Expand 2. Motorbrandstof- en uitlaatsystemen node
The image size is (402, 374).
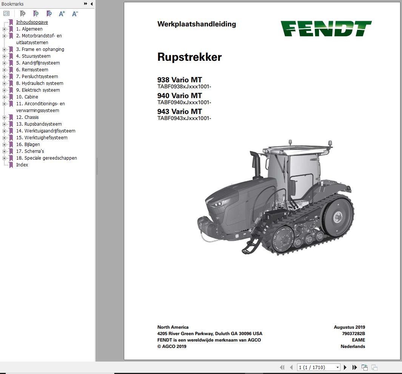point(4,36)
